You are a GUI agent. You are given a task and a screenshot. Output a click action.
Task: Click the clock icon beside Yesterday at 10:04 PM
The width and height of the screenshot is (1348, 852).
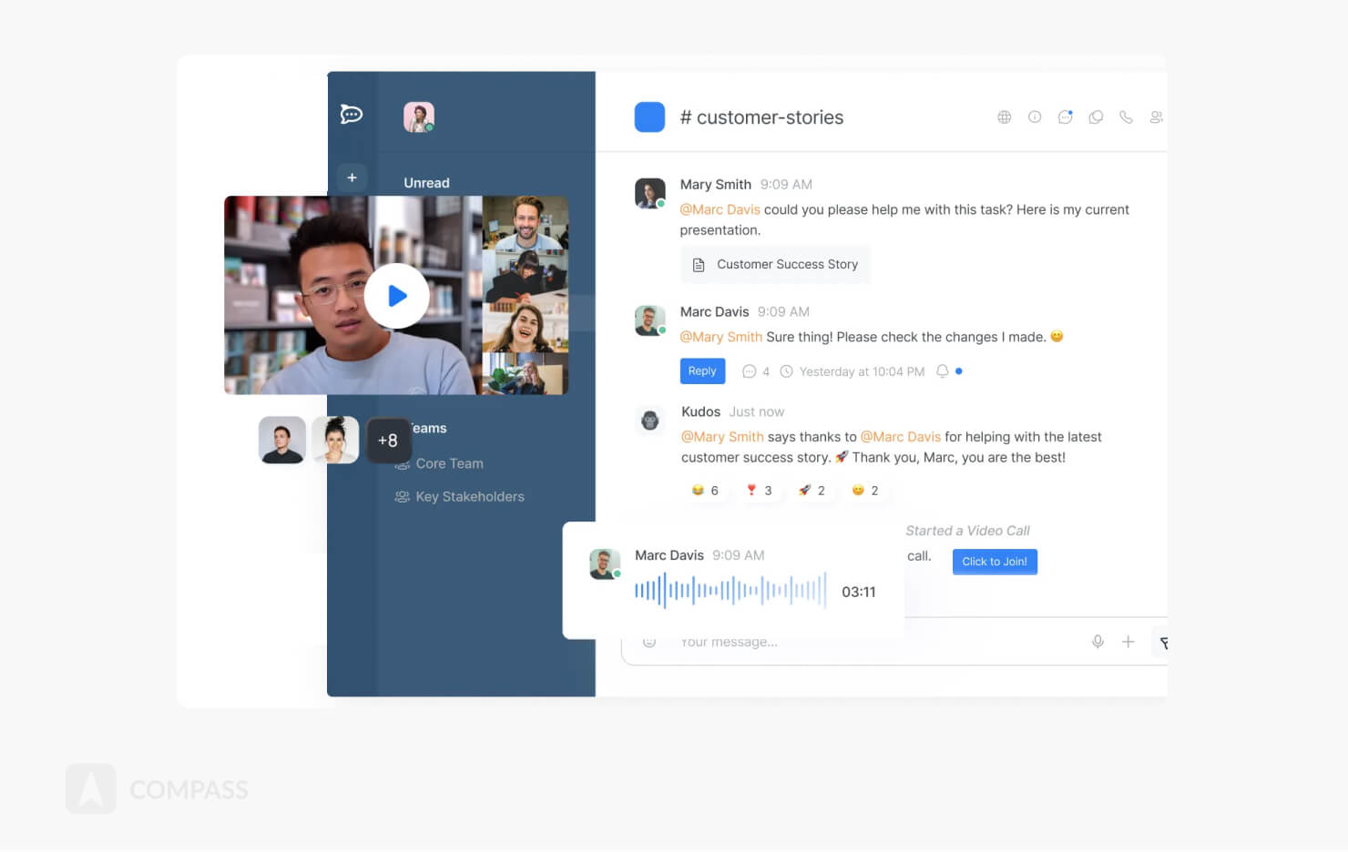(x=786, y=371)
